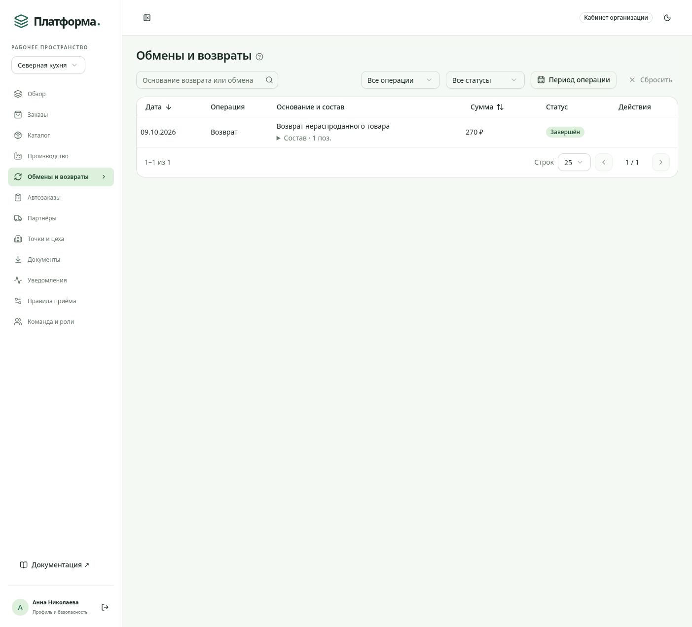Click the Платформа logo
692x627 pixels.
click(x=57, y=21)
